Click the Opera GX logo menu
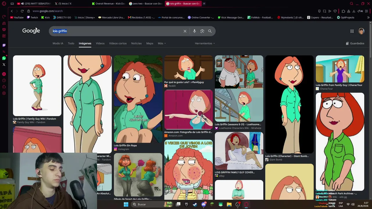This screenshot has width=372, height=209. pos(4,4)
